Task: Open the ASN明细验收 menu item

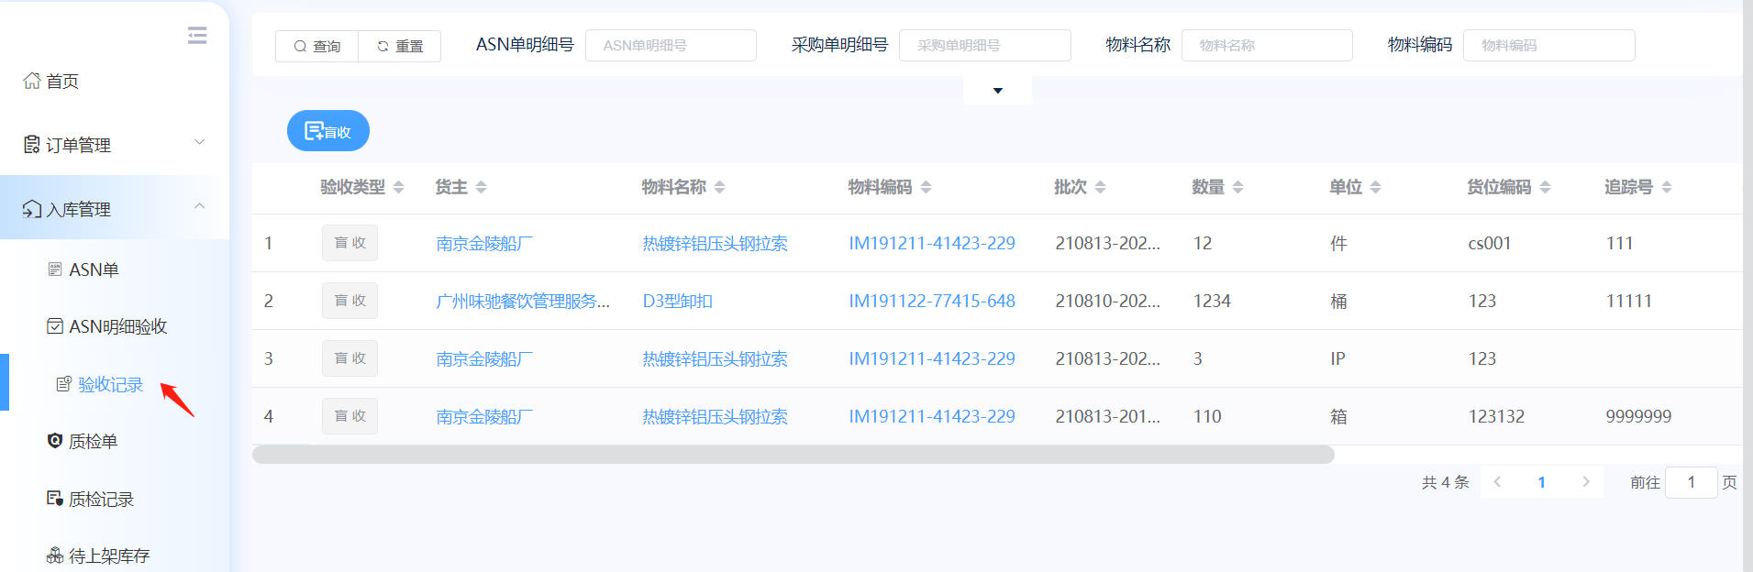Action: 117,326
